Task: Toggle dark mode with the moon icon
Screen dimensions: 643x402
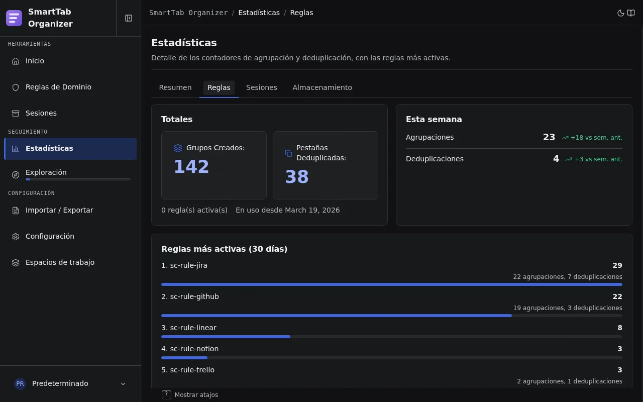Action: click(621, 13)
